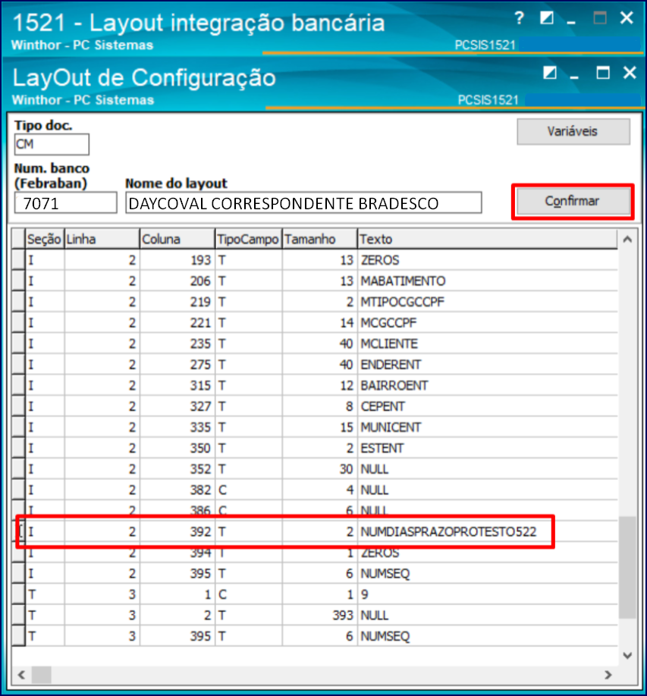Select the MUNICENT text cell

488,427
